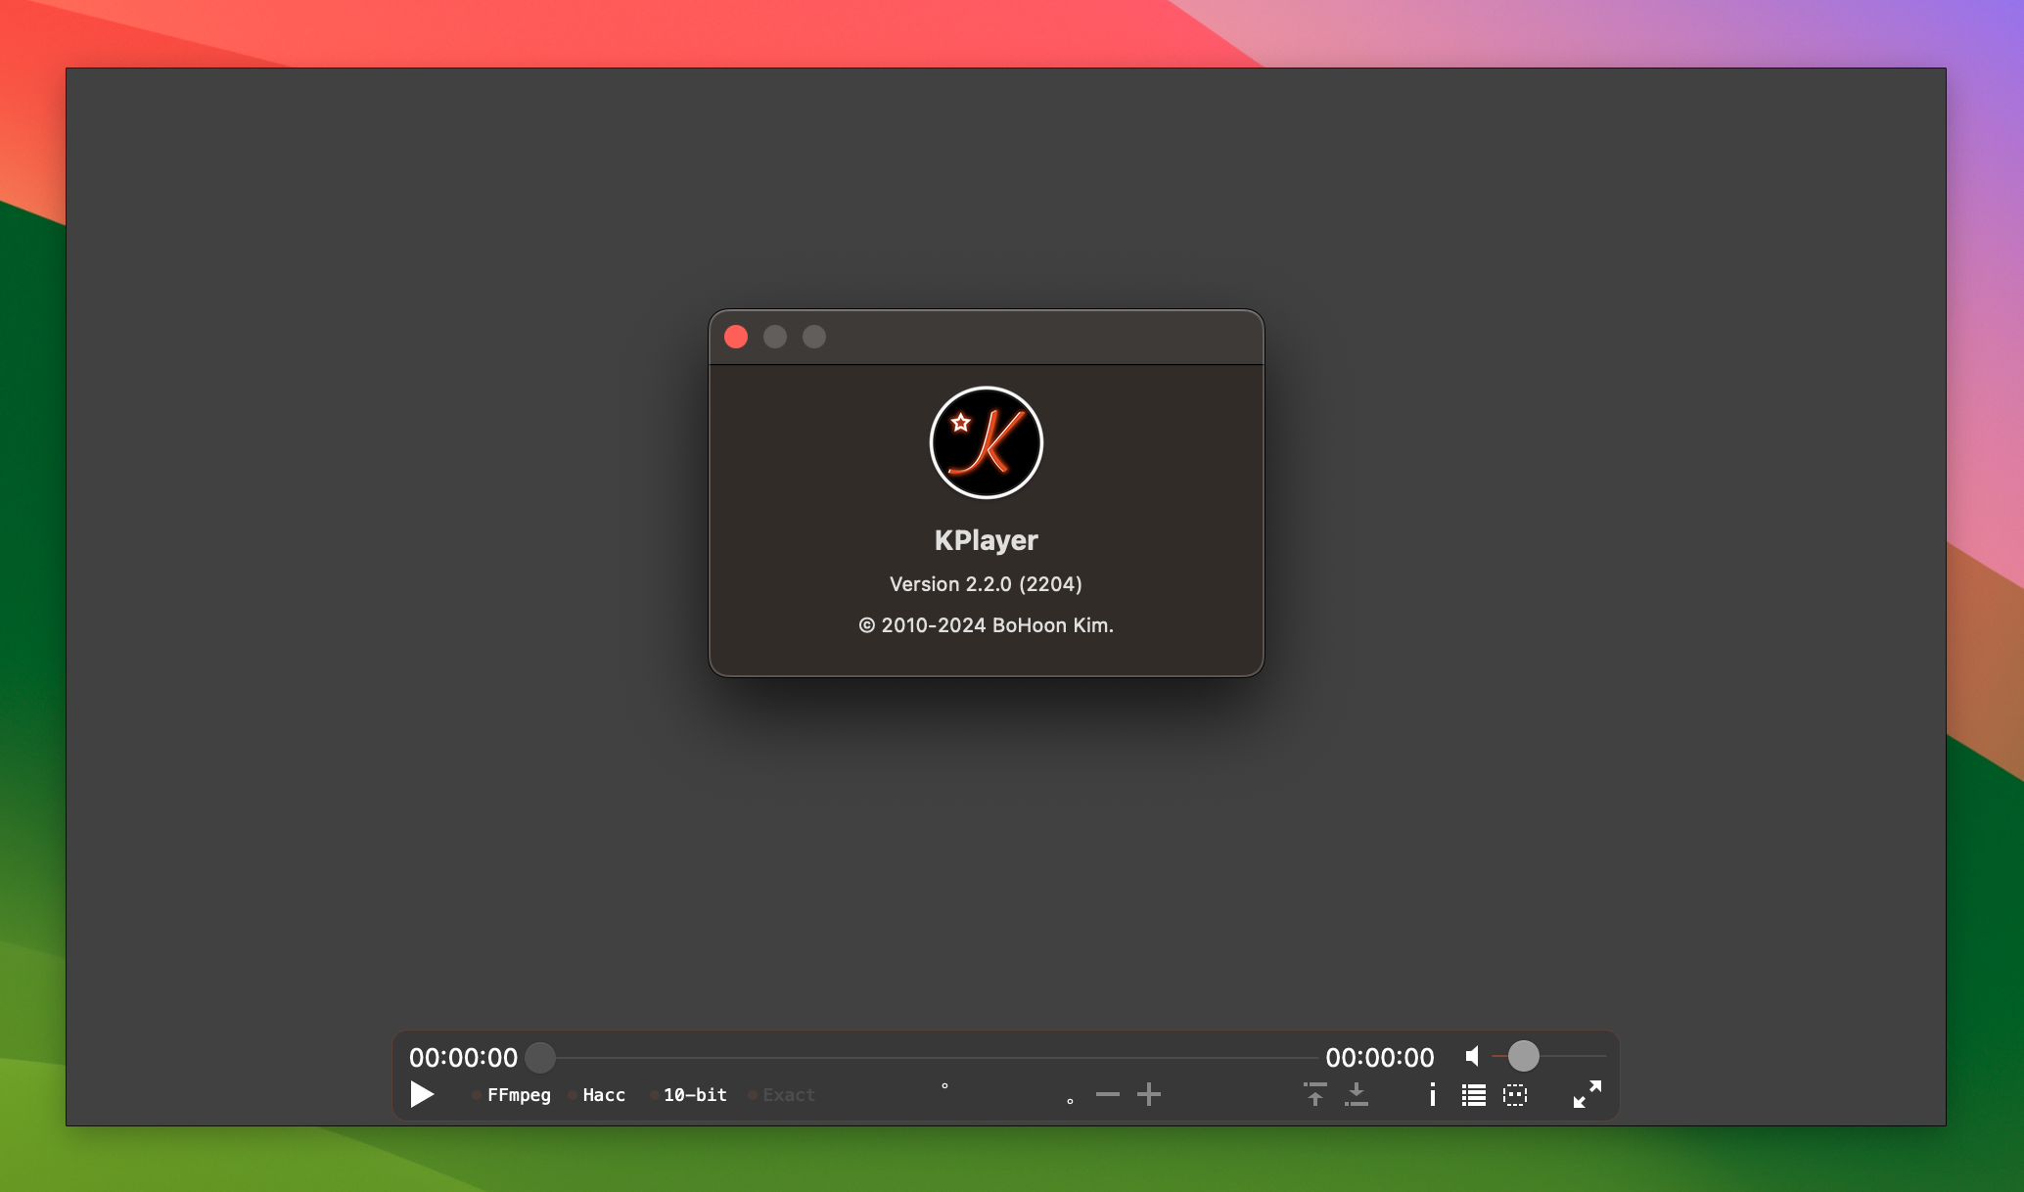This screenshot has height=1192, width=2024.
Task: Click the info (i) icon
Action: [x=1431, y=1092]
